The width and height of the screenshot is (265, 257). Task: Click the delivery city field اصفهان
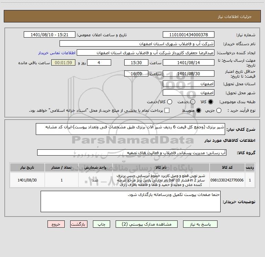pos(189,92)
